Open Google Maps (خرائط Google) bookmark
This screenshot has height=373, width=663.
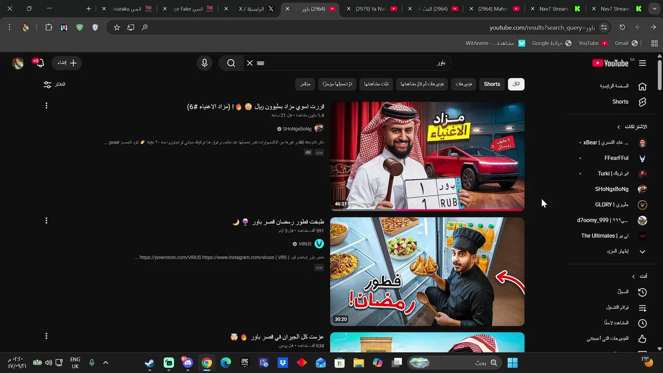pyautogui.click(x=552, y=43)
